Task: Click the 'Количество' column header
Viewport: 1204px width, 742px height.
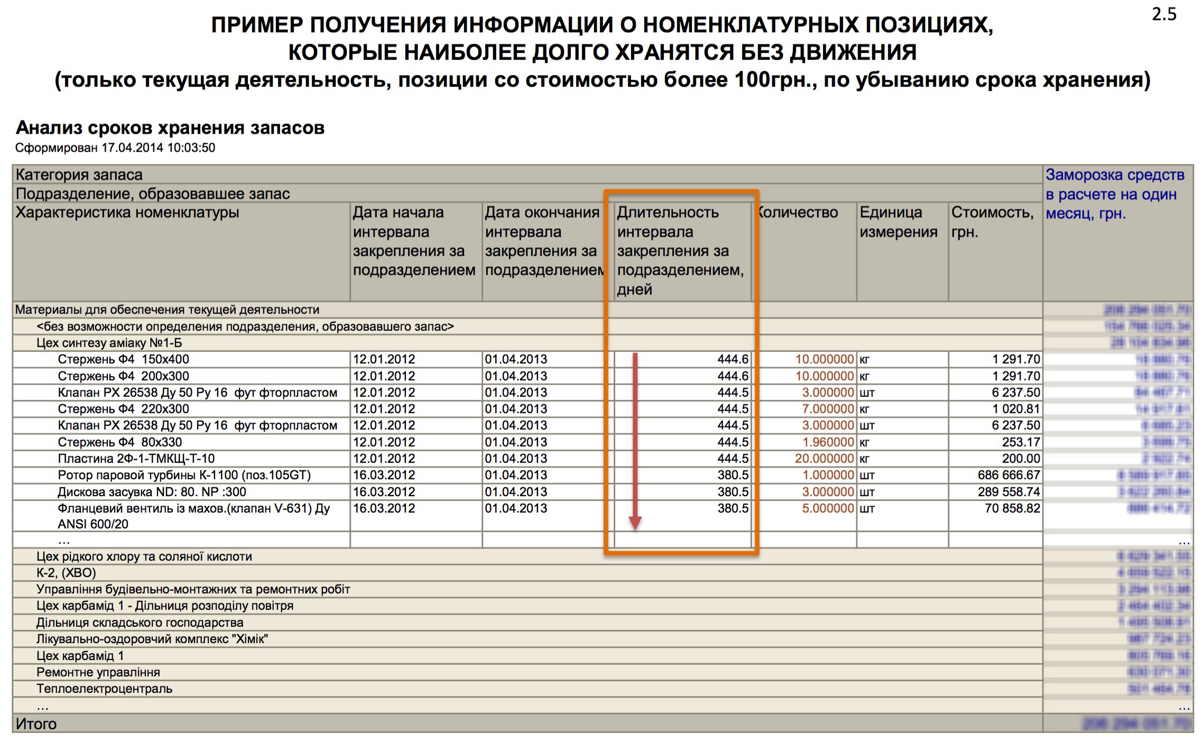Action: 798,212
